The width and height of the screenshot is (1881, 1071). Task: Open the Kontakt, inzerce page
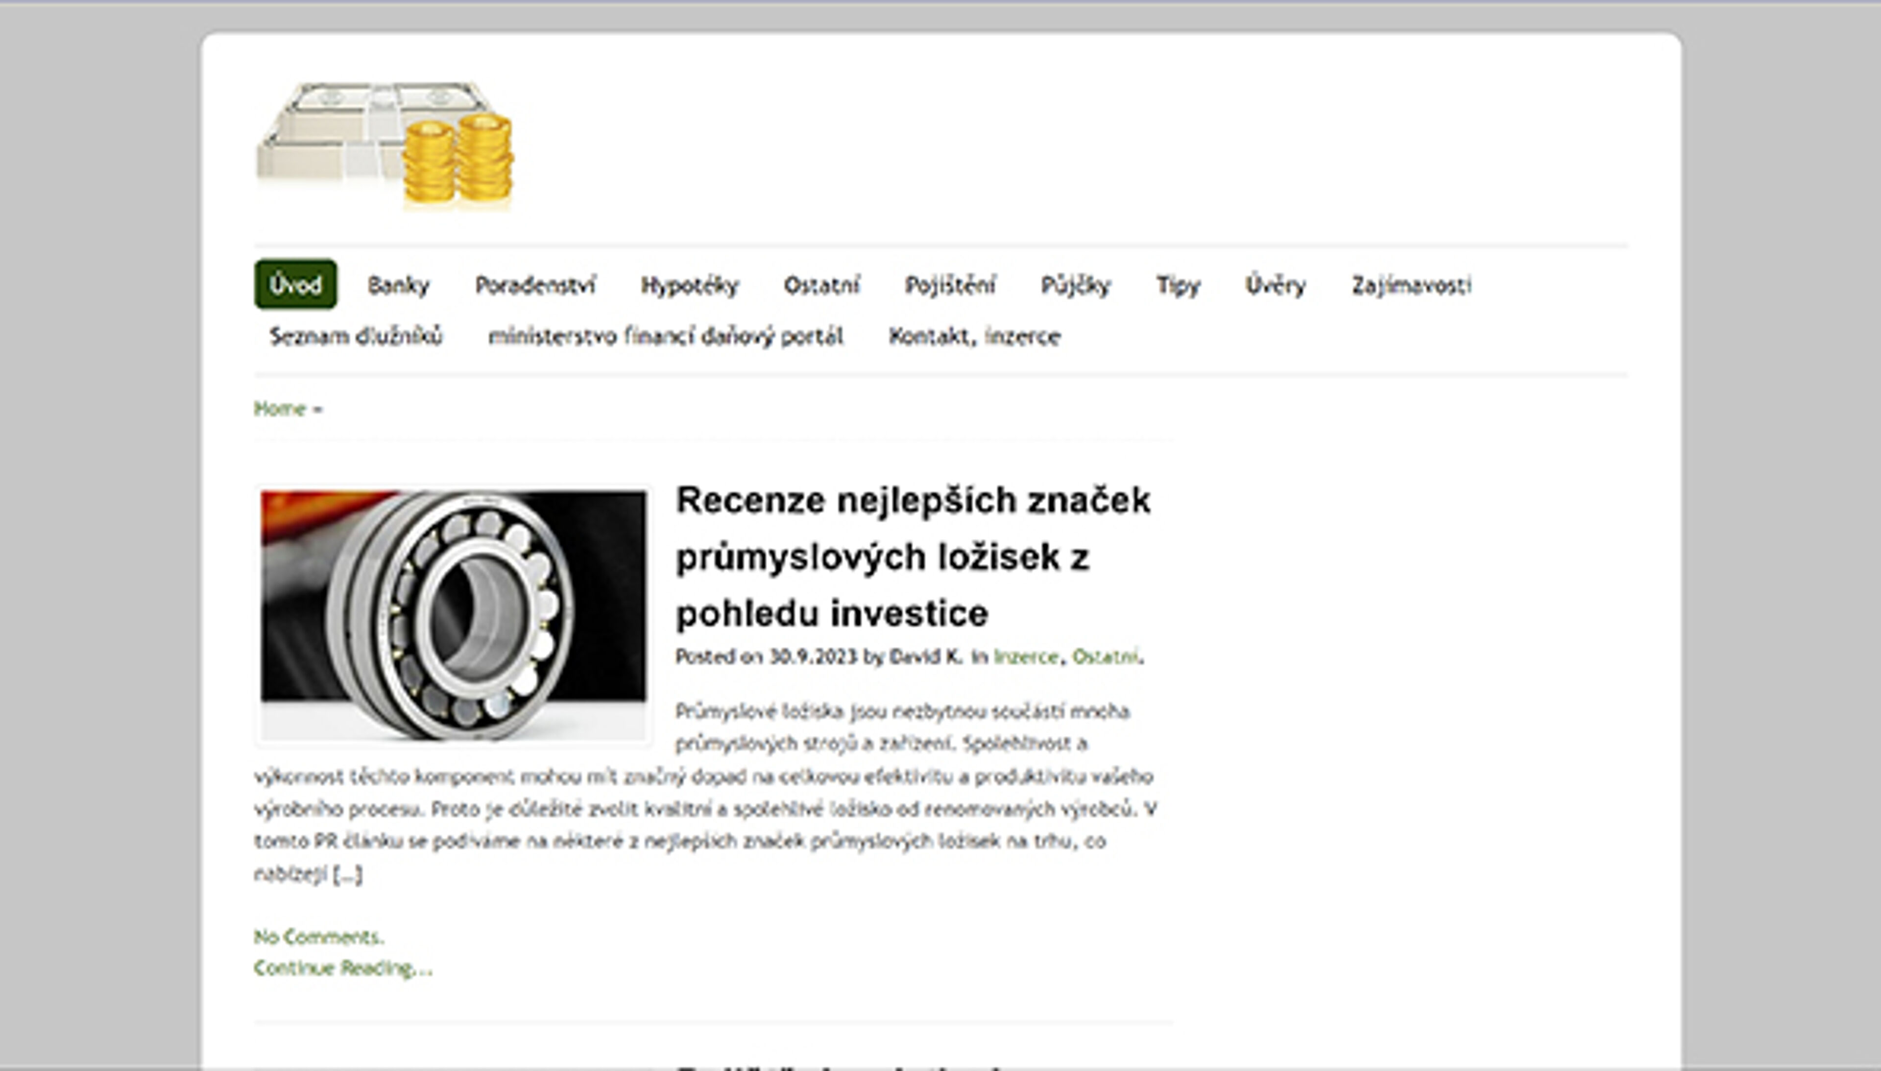click(974, 336)
